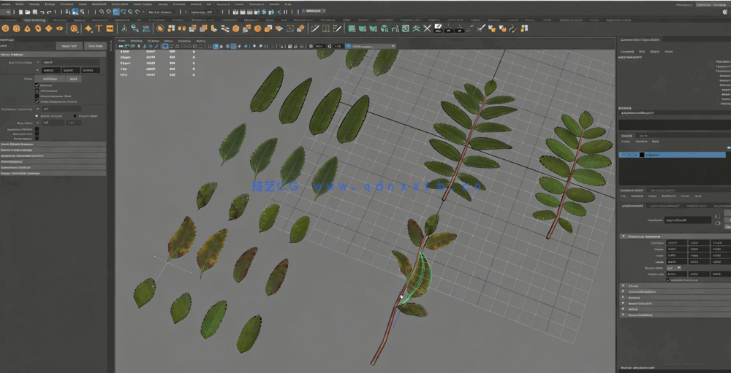
Task: Click the first green icon on the shelf
Action: pos(352,28)
